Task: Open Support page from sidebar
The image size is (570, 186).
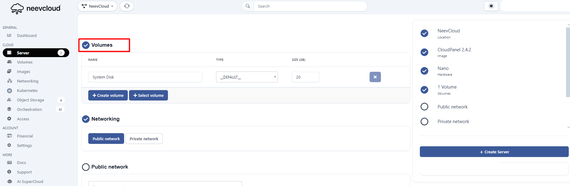Action: (24, 172)
